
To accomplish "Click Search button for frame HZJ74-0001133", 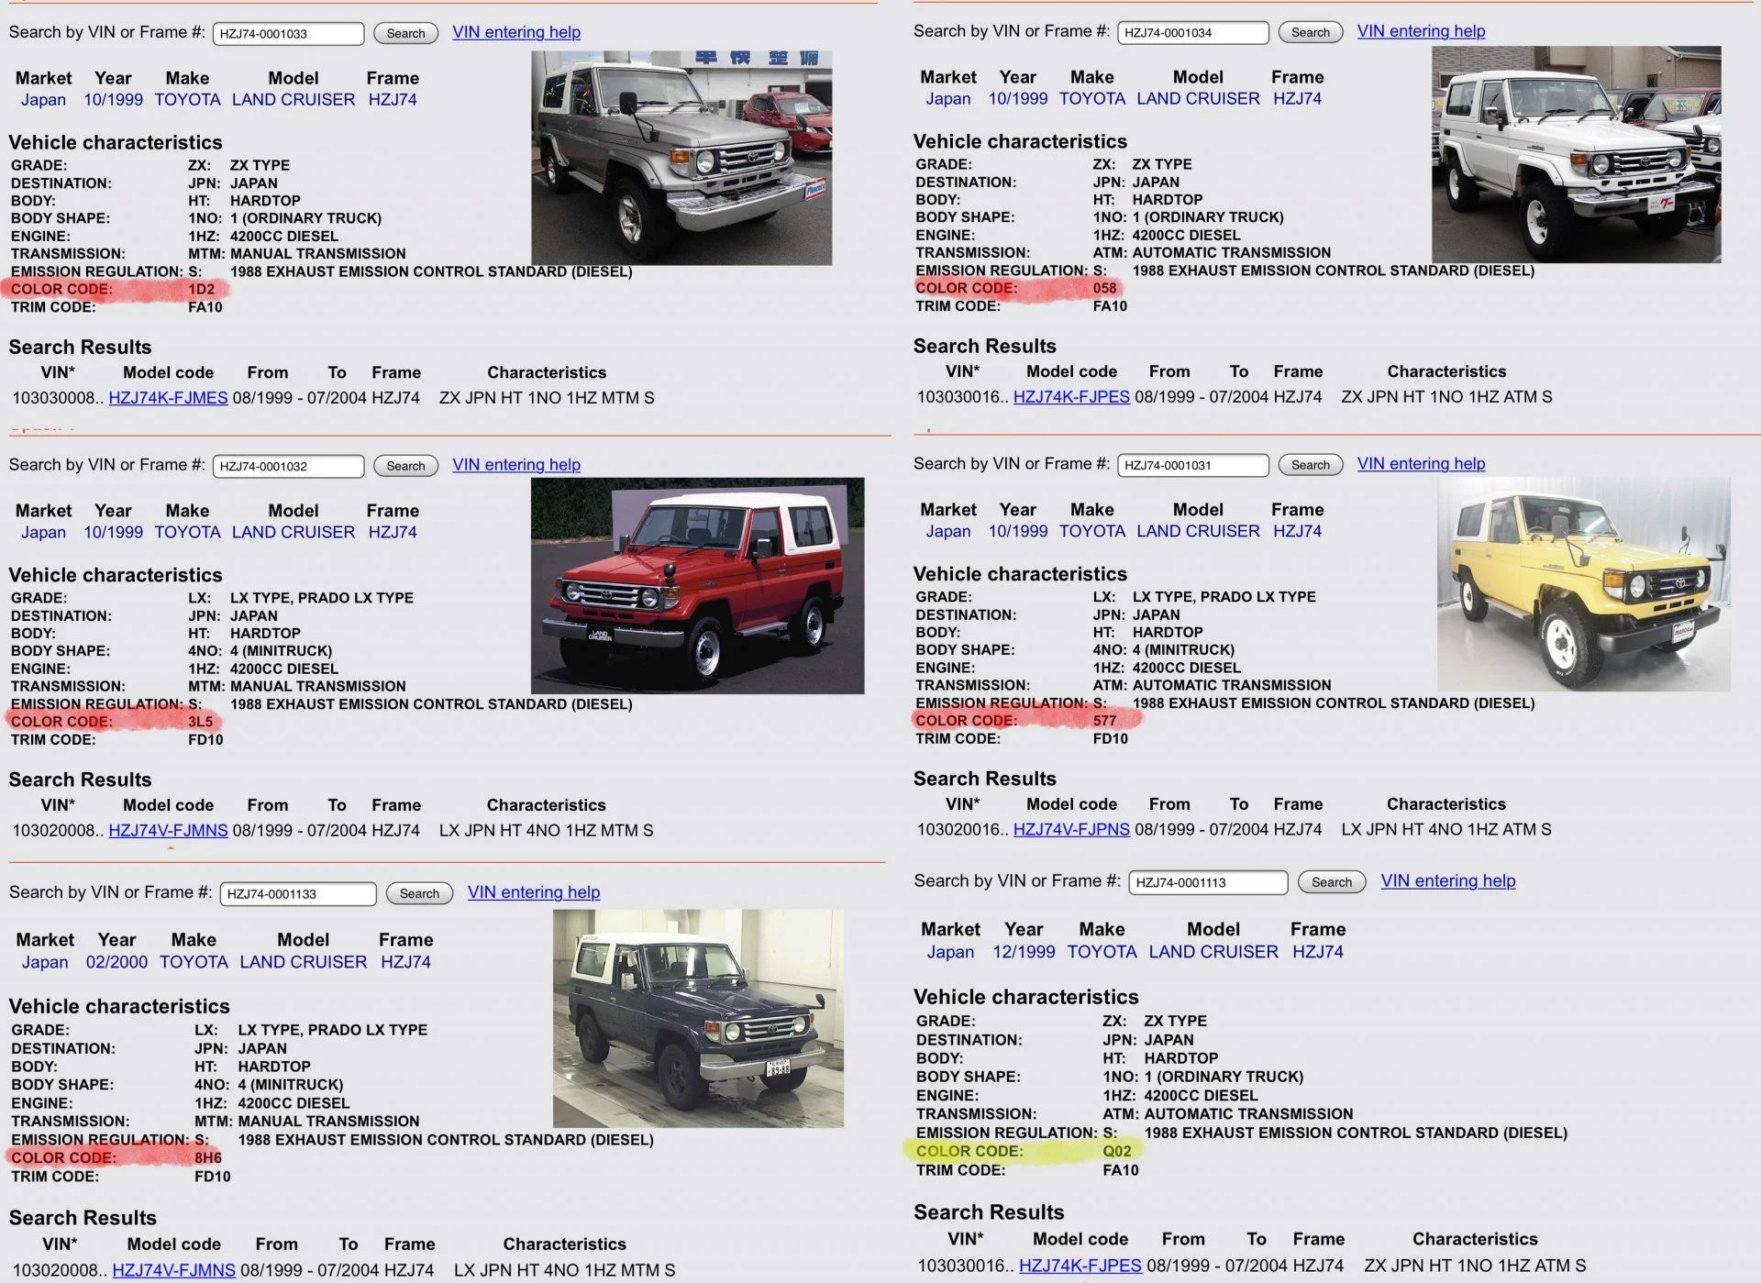I will [x=419, y=894].
